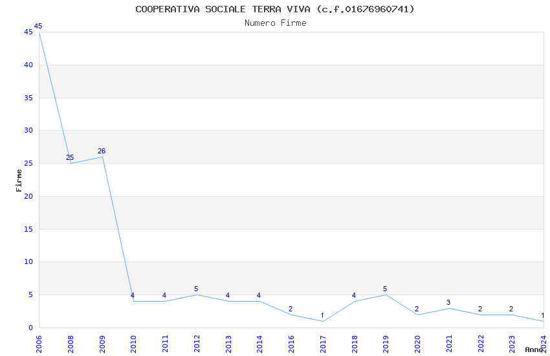The height and width of the screenshot is (356, 550).
Task: Click the y-axis value 40
Action: point(28,65)
